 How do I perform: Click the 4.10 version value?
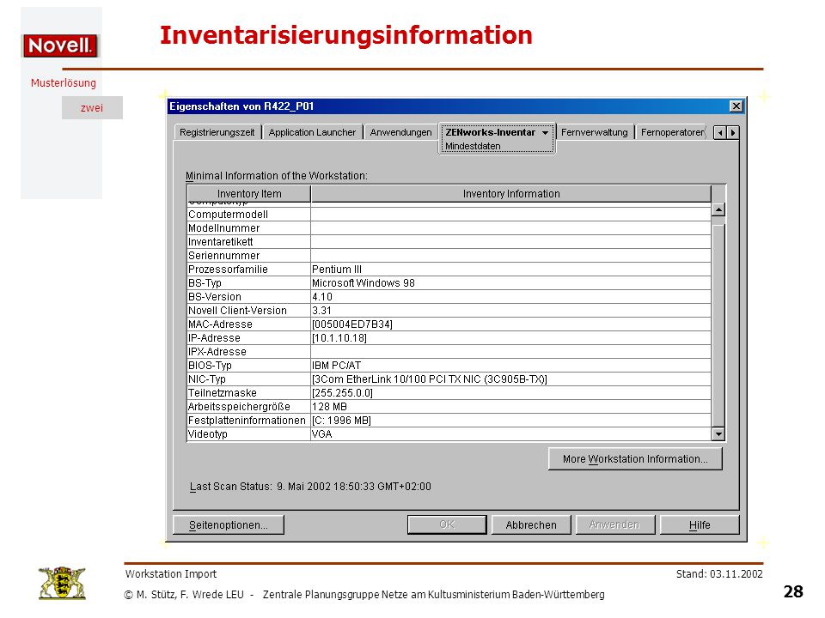click(322, 296)
